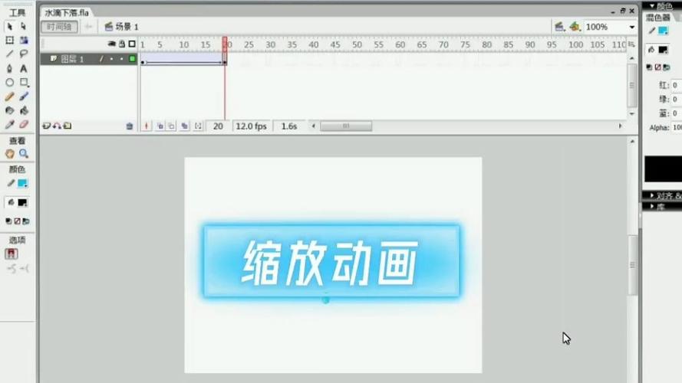This screenshot has width=682, height=383.
Task: Click the 绿 green value field
Action: coord(677,100)
